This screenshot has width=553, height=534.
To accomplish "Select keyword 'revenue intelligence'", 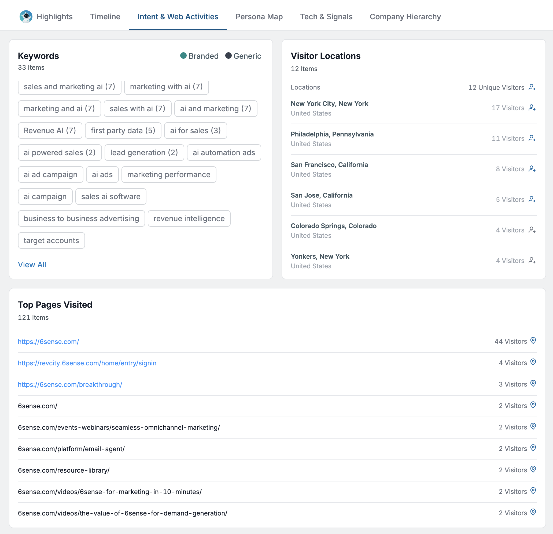I will tap(189, 219).
